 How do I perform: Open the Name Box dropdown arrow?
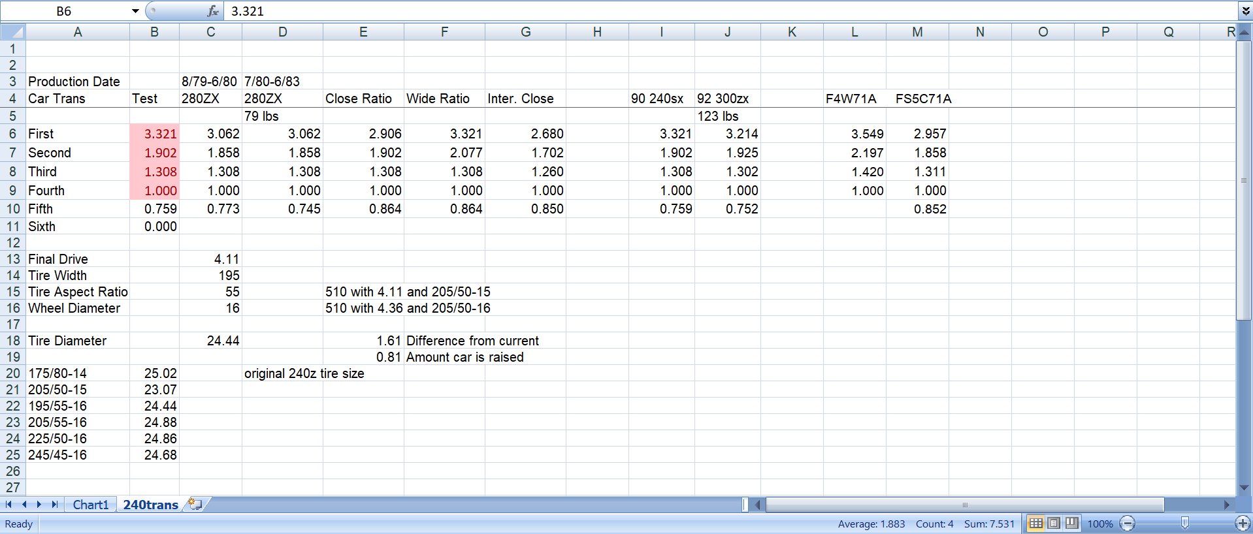135,11
